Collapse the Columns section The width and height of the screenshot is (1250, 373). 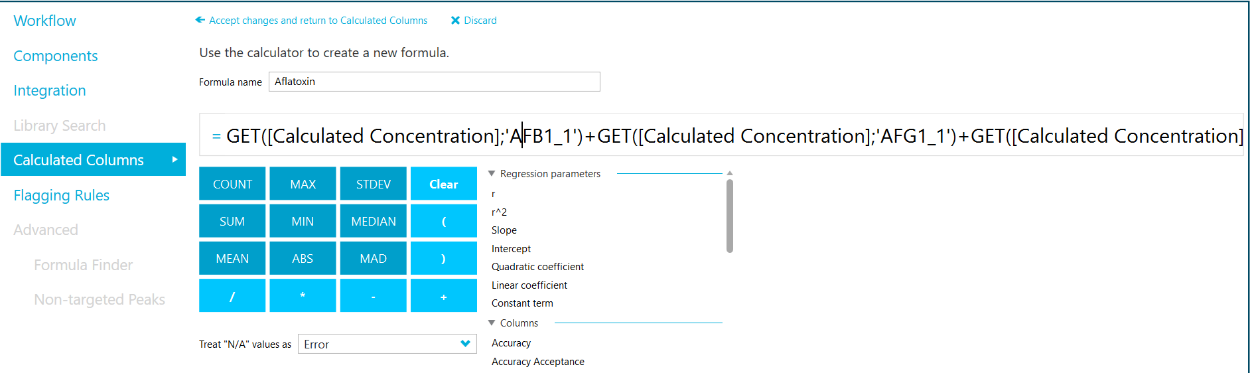click(x=492, y=323)
